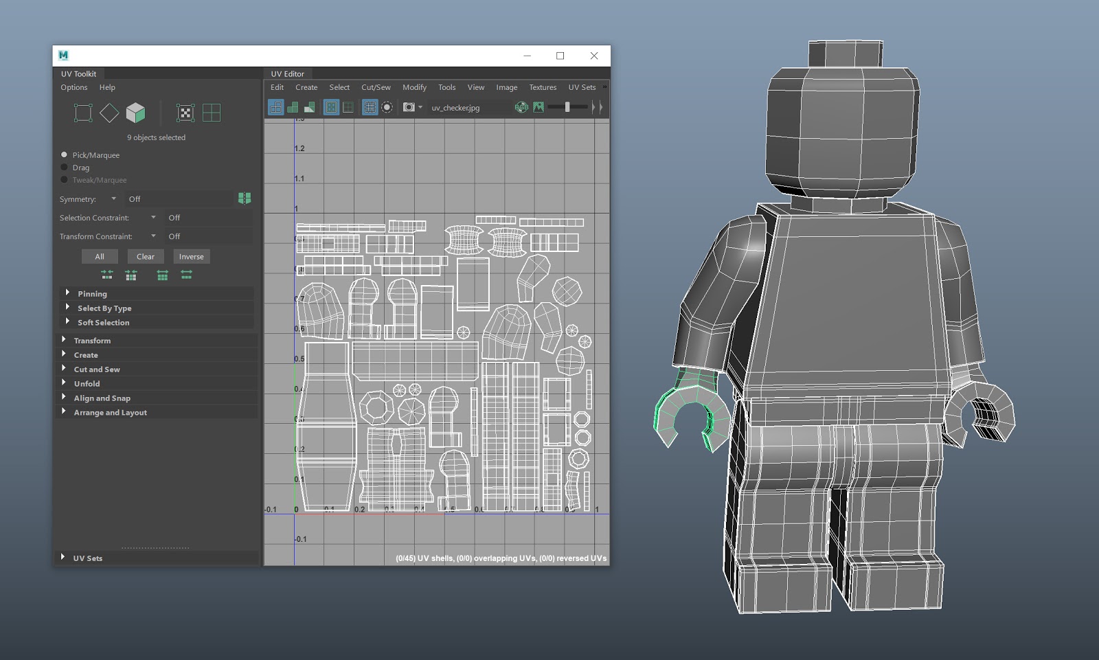This screenshot has width=1099, height=660.
Task: Open the Image menu
Action: click(507, 87)
